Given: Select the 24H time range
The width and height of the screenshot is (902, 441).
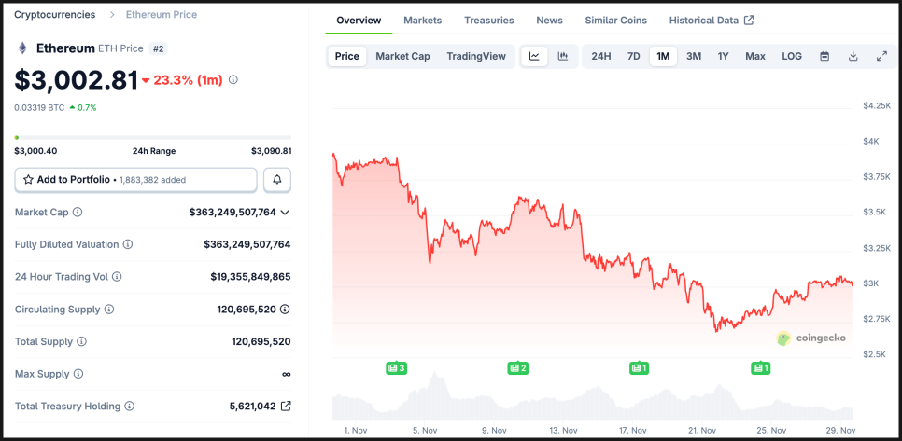Looking at the screenshot, I should click(x=601, y=56).
